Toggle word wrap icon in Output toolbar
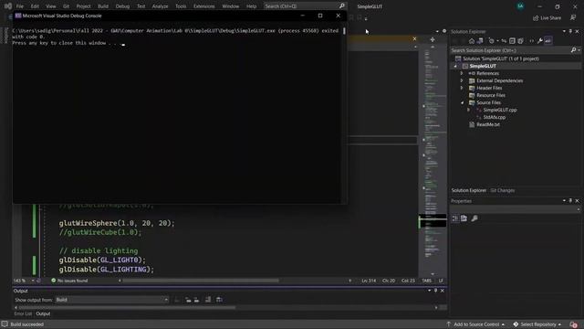Screen dimensions: 584x329 (219, 300)
